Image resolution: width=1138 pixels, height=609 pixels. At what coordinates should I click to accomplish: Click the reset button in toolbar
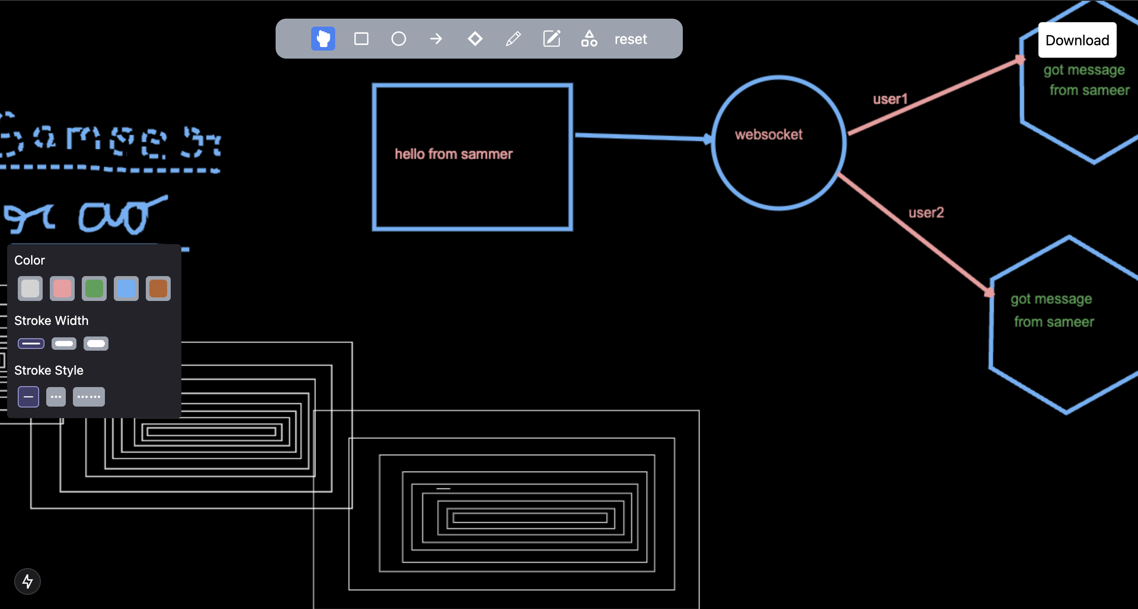(x=630, y=39)
